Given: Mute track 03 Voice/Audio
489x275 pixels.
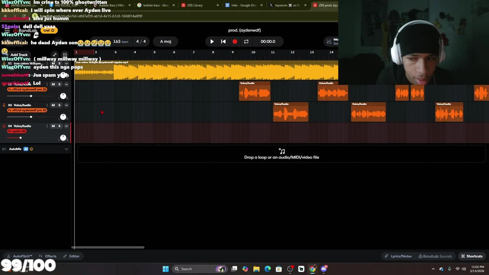Looking at the screenshot, I should (x=53, y=105).
